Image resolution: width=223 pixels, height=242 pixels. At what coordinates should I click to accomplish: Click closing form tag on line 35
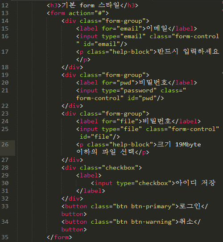click(60, 238)
